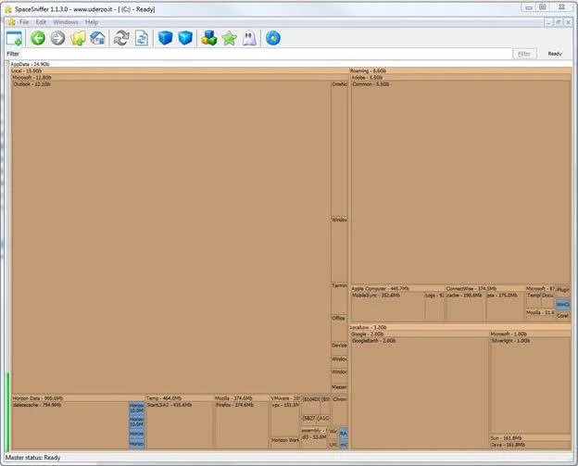Select the Horizon Work block
The image size is (578, 466).
(x=285, y=443)
